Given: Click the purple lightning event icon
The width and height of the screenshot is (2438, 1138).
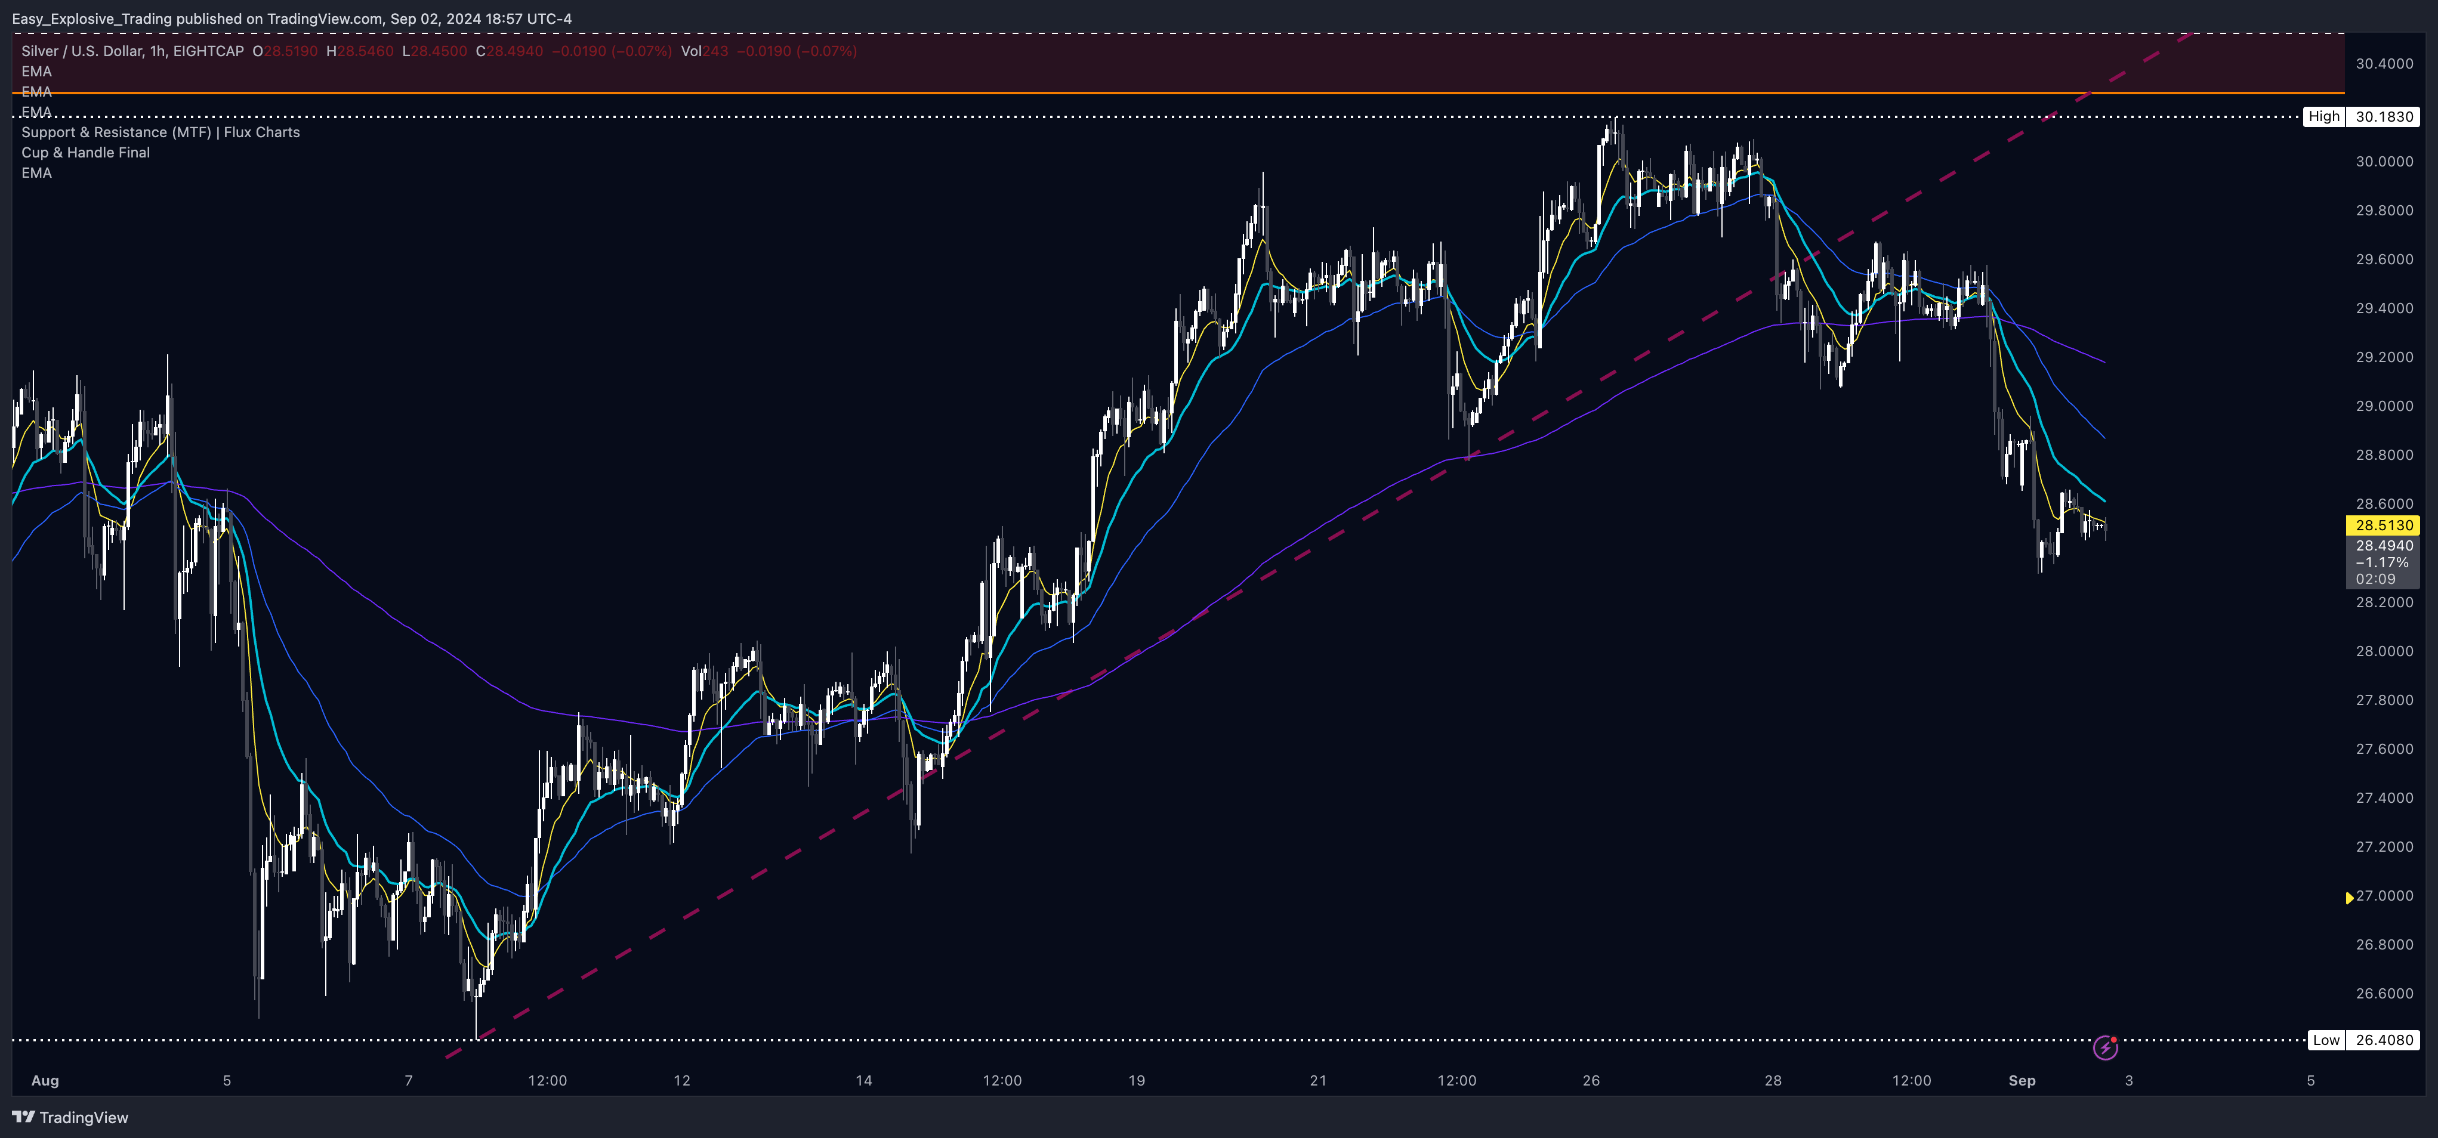Looking at the screenshot, I should click(x=2105, y=1048).
